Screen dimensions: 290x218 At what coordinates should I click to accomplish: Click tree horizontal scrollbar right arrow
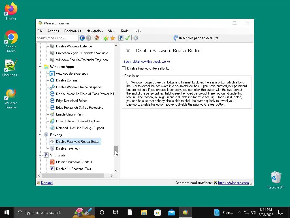[x=111, y=175]
